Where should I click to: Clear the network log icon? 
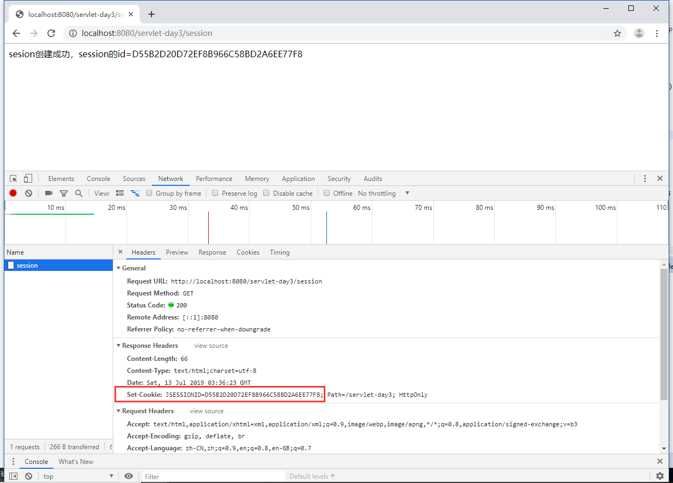pyautogui.click(x=28, y=193)
